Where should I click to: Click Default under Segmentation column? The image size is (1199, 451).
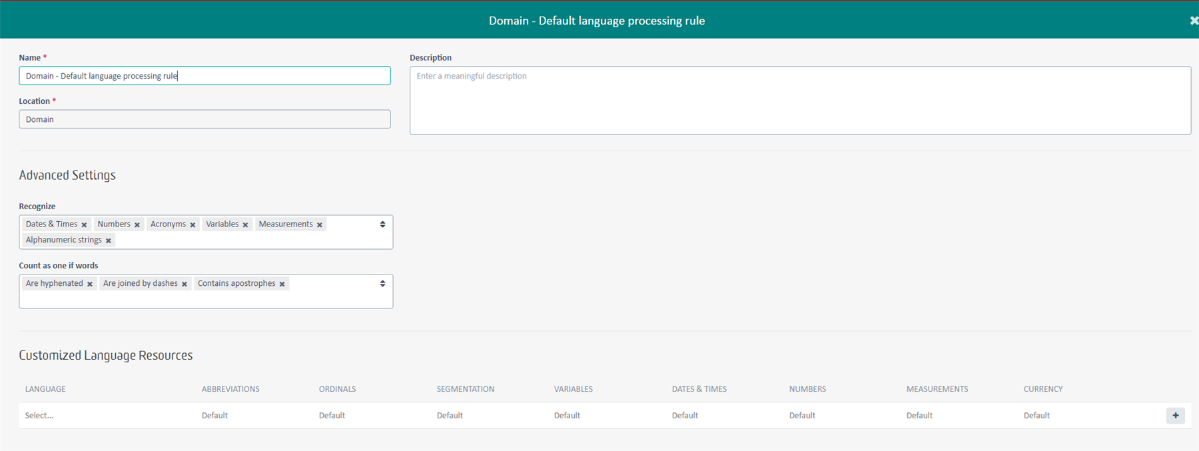[x=450, y=416]
